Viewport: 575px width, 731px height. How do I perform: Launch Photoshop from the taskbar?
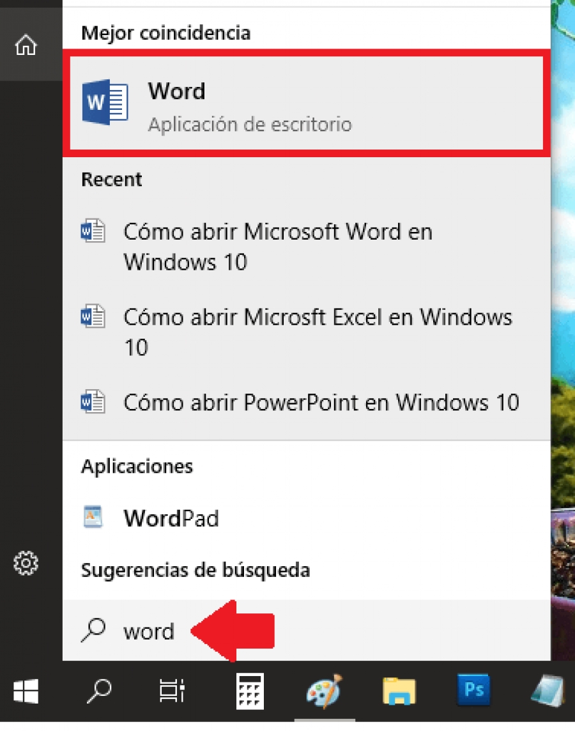coord(473,689)
